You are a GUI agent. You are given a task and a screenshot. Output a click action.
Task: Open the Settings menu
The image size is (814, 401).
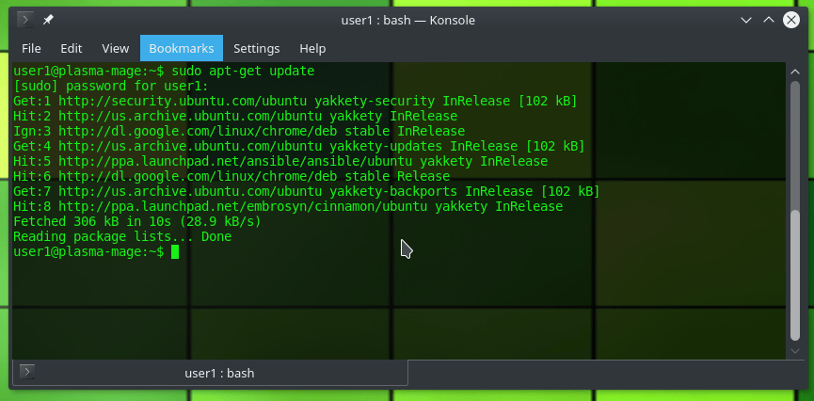(257, 48)
